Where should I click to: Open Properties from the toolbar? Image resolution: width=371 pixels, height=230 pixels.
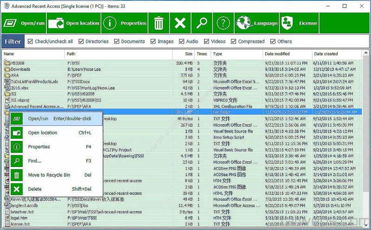click(x=125, y=23)
